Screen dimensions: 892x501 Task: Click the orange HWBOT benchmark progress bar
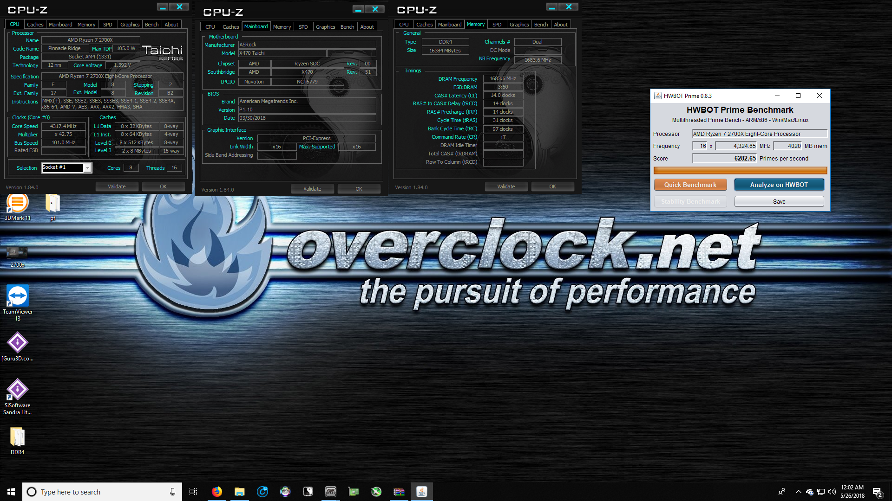pos(740,170)
